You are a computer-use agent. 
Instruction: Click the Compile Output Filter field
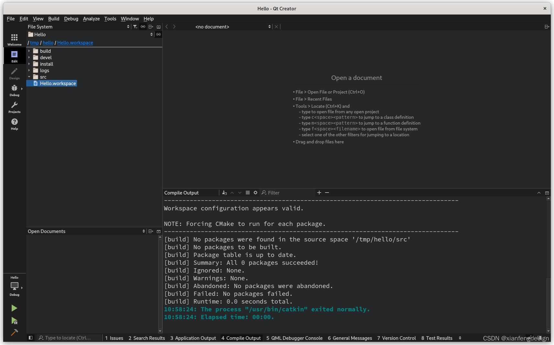(x=288, y=193)
